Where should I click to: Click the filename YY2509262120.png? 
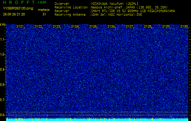18,8
